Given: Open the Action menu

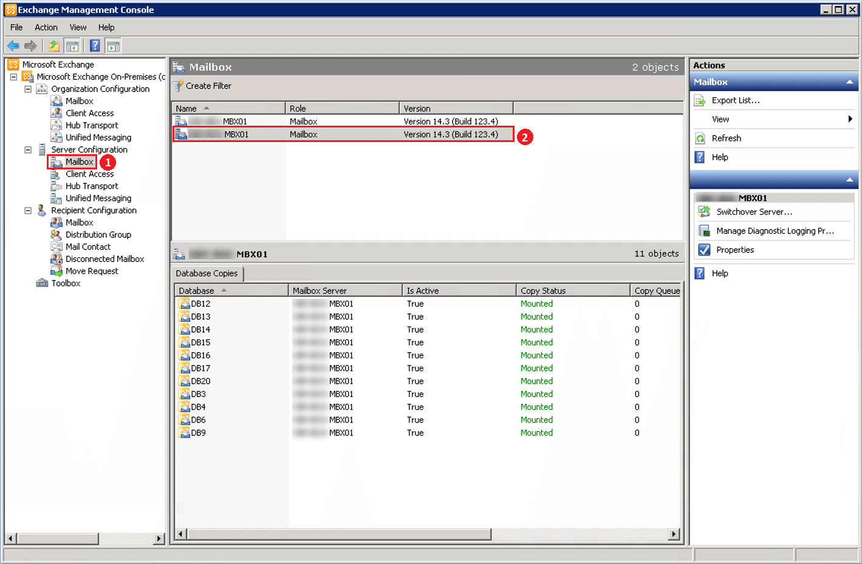Looking at the screenshot, I should 46,27.
